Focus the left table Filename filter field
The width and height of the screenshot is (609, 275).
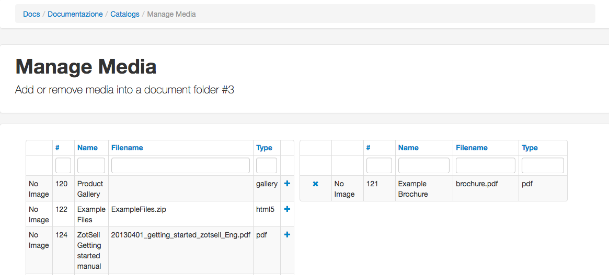click(x=180, y=165)
